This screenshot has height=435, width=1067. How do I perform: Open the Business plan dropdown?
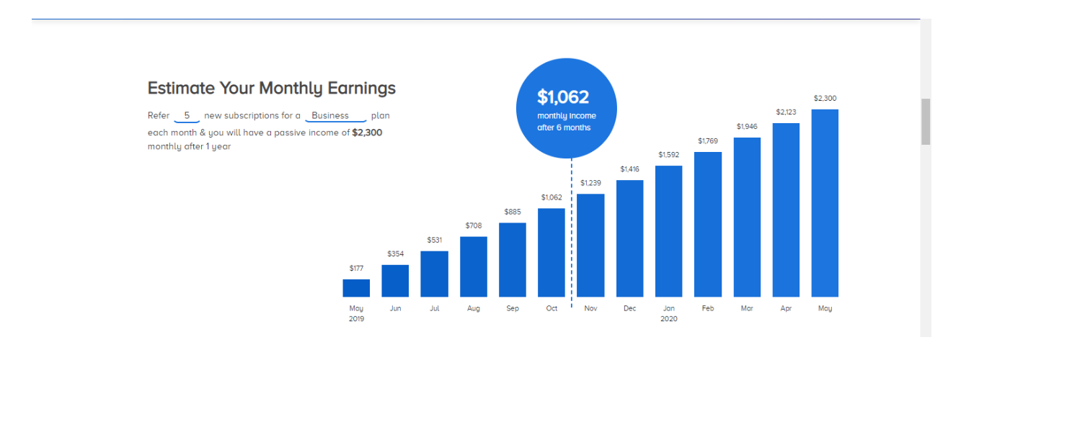point(336,116)
